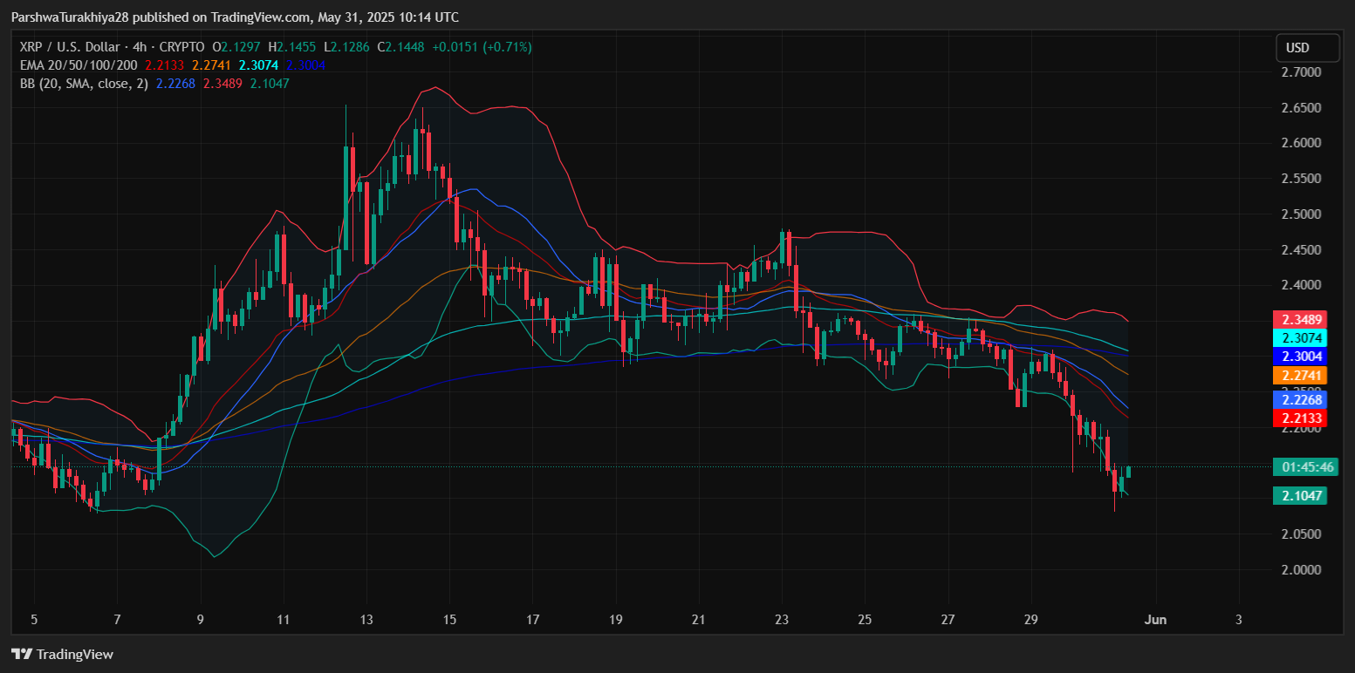Click the Jun label on time axis
1355x673 pixels.
pos(1155,620)
